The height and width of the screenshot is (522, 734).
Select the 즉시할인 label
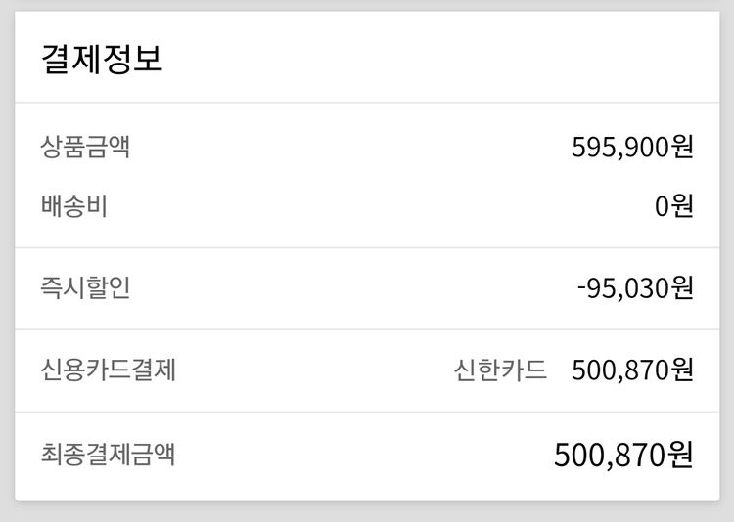tap(85, 288)
